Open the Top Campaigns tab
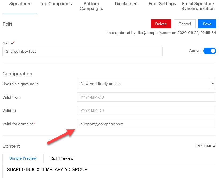Viewport: 221px width, 178px height. click(x=56, y=4)
